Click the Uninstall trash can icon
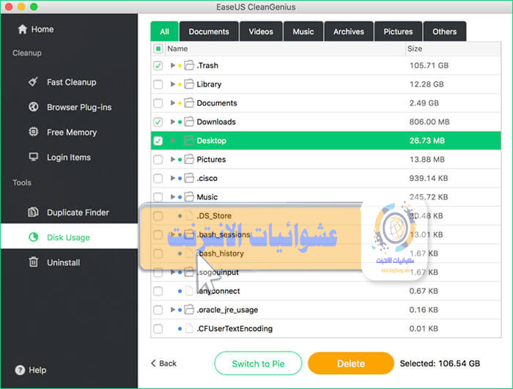Viewport: 513px width, 389px height. 34,262
